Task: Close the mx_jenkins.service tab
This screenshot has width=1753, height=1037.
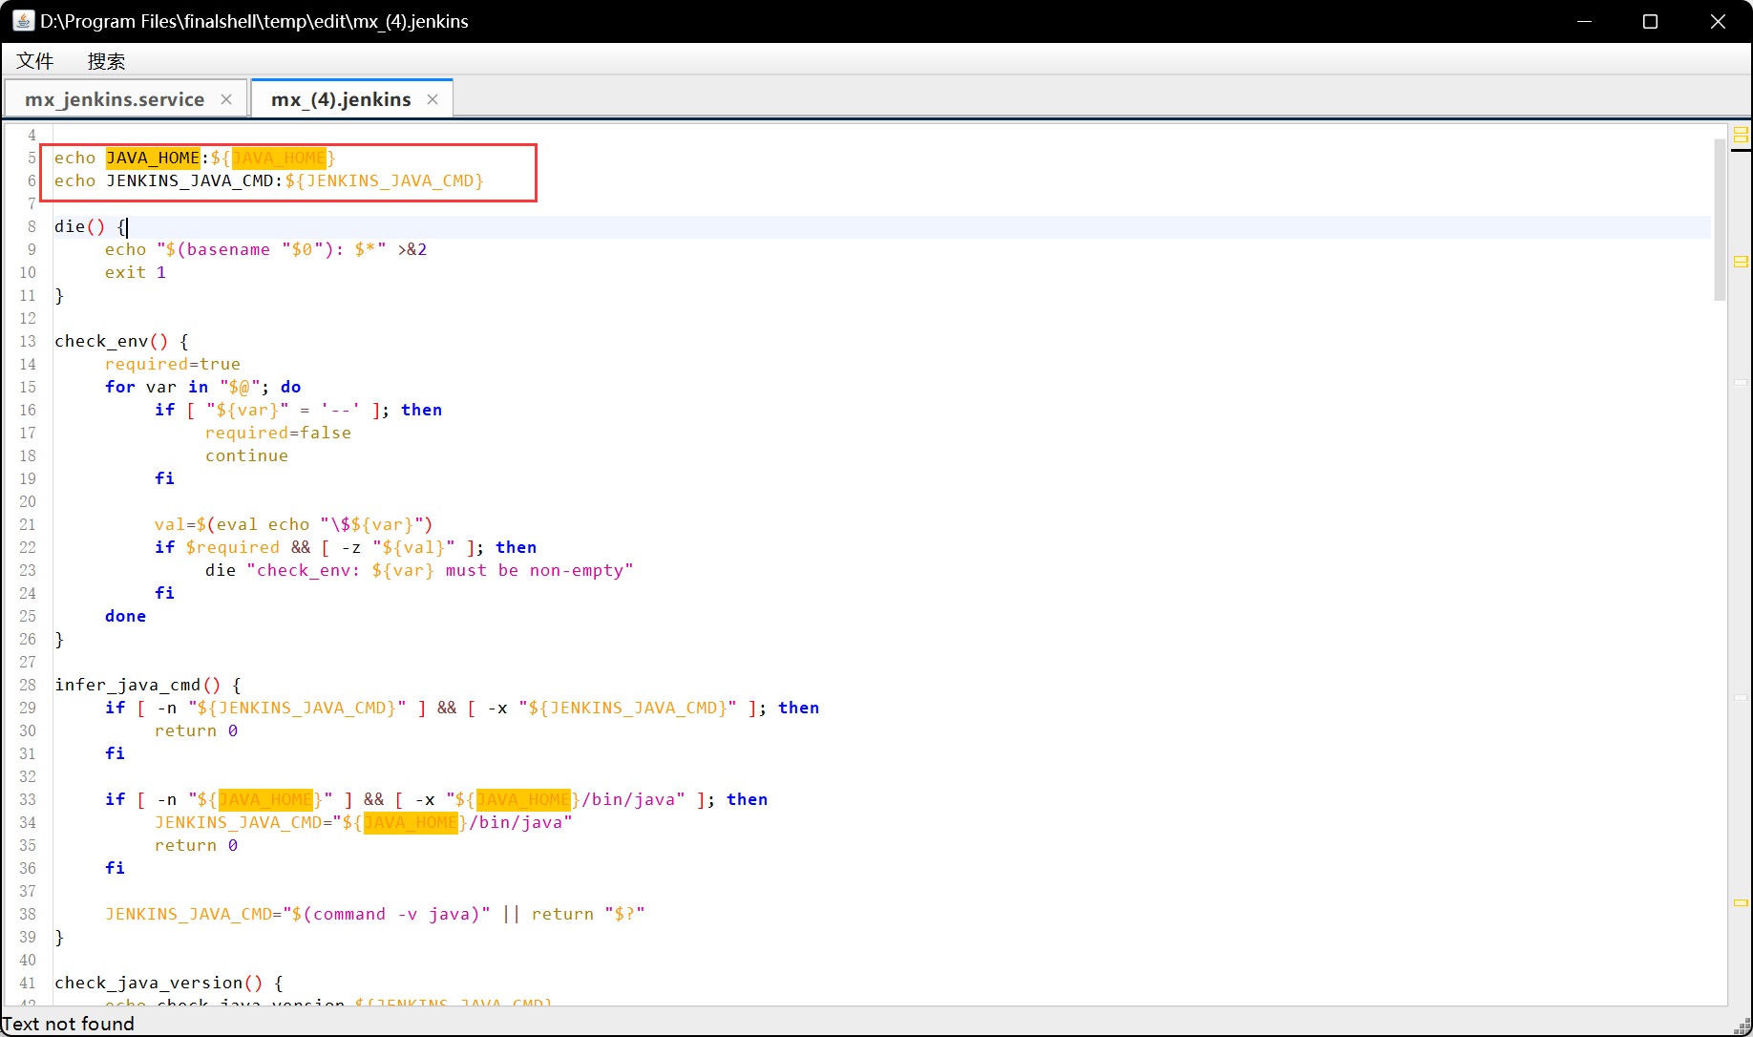Action: coord(226,99)
